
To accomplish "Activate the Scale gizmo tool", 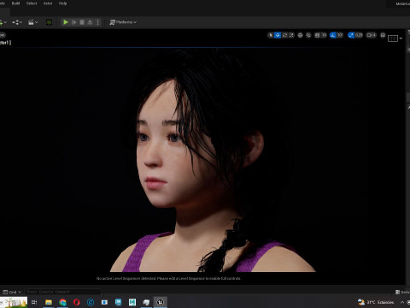I will [291, 35].
